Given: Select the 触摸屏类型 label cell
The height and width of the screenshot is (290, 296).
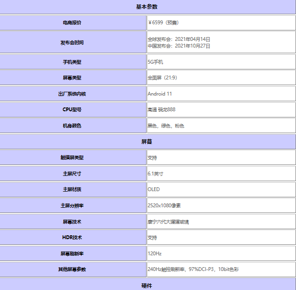Looking at the screenshot, I should point(72,157).
